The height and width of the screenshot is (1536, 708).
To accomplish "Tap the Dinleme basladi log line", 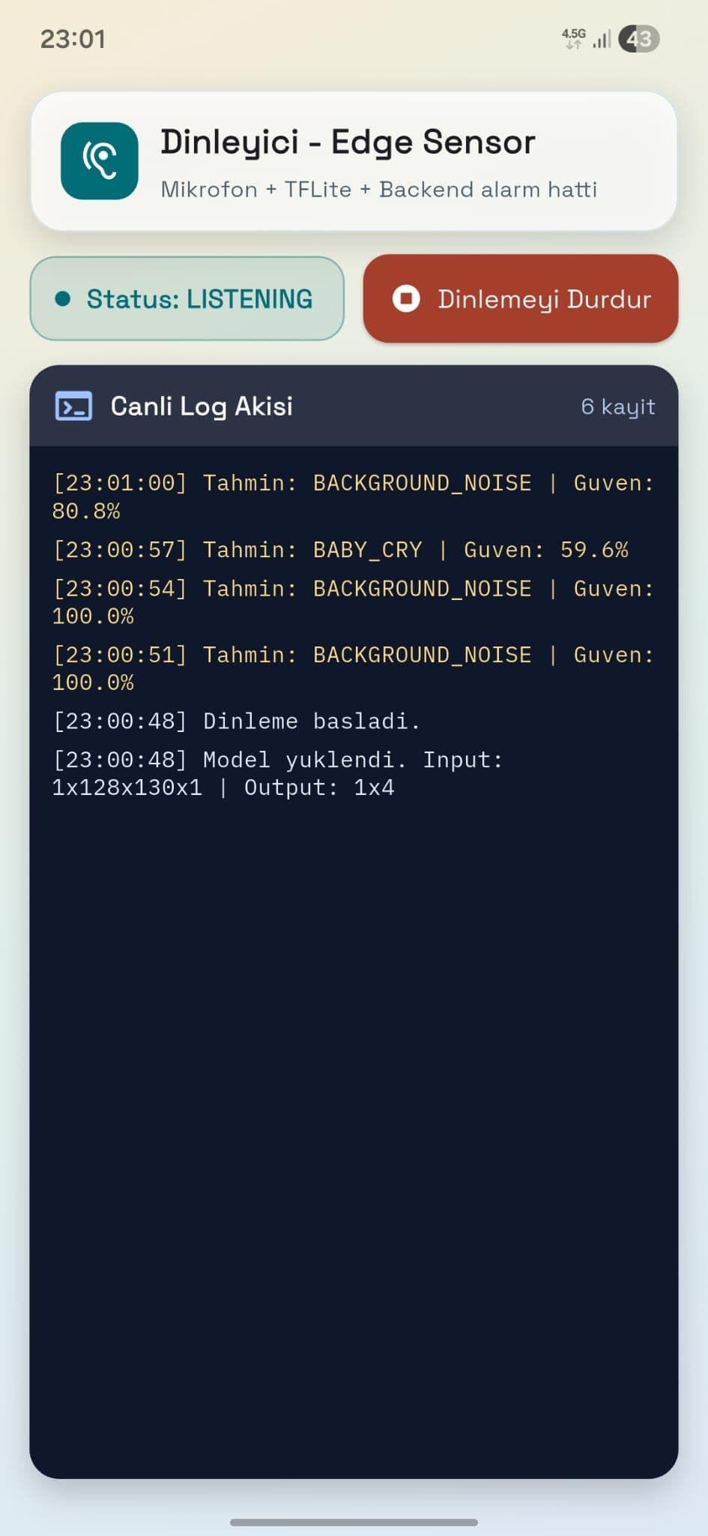I will [x=237, y=721].
